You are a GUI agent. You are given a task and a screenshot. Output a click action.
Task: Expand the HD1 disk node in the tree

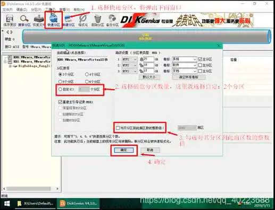[5, 62]
